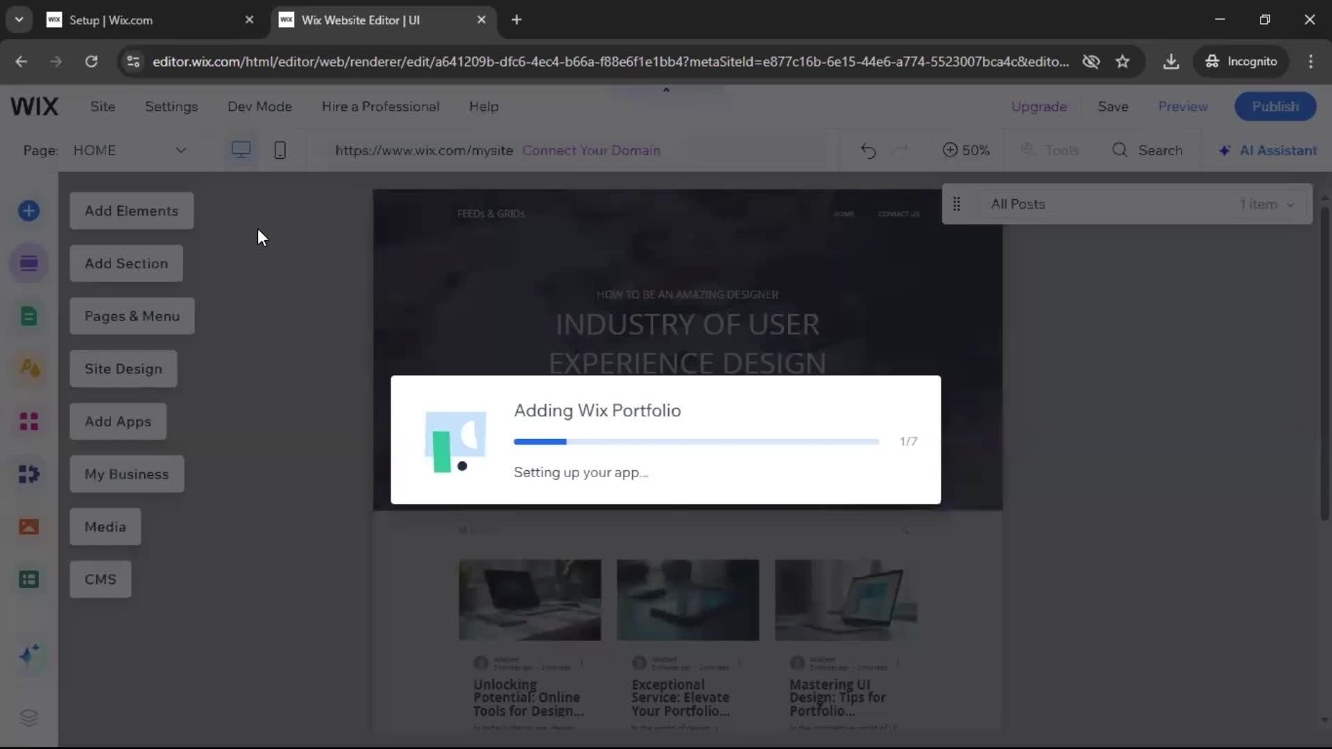Open Search in the editor toolbar
Viewport: 1332px width, 749px height.
click(x=1147, y=150)
